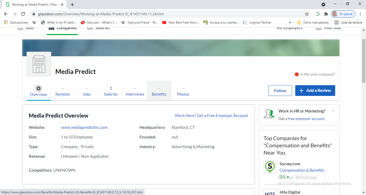Open What is my IP address bookmark

pyautogui.click(x=59, y=22)
